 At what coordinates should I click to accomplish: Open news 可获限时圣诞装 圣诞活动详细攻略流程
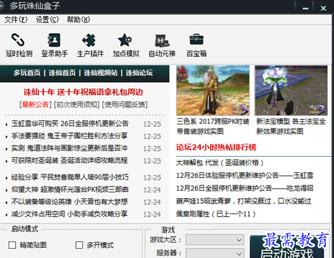70,160
